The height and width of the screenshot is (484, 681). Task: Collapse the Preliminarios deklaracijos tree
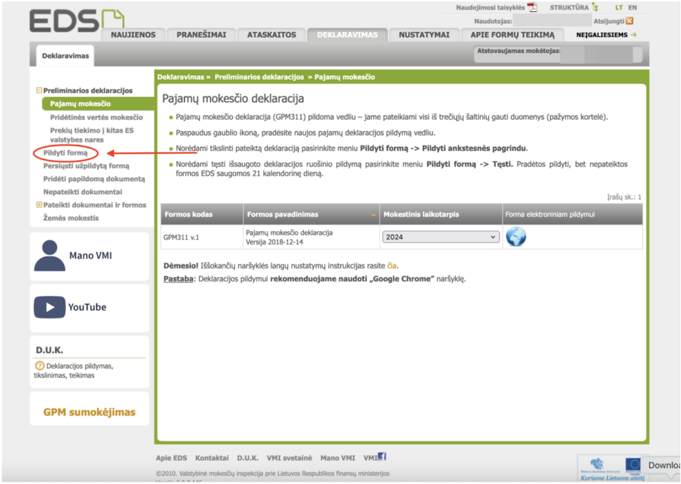[39, 90]
